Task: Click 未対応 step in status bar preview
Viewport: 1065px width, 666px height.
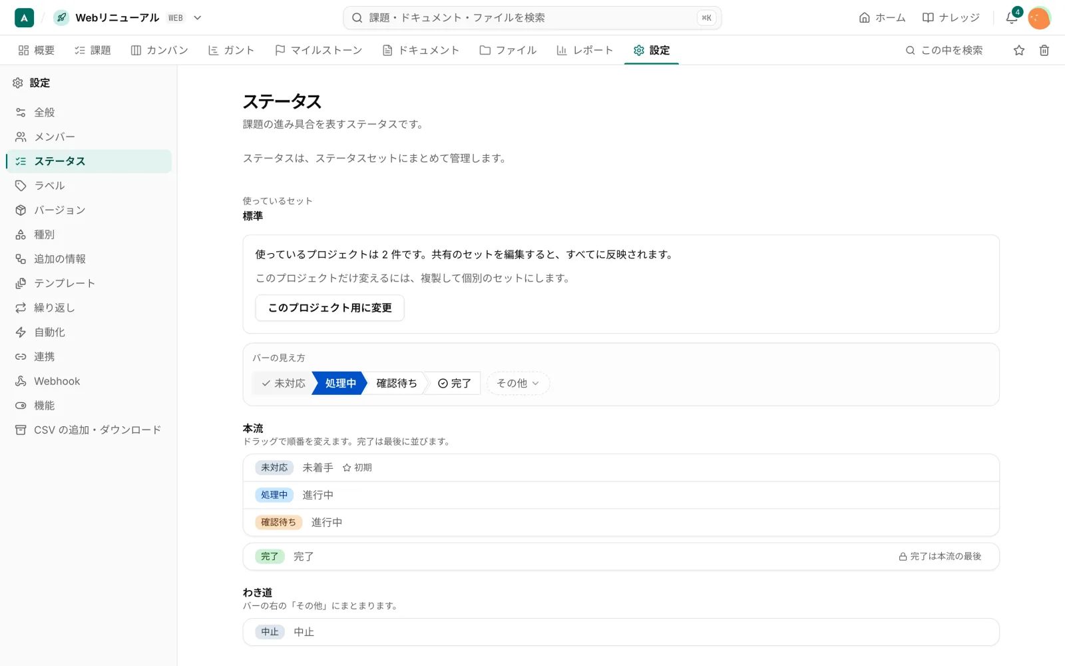Action: pos(283,383)
